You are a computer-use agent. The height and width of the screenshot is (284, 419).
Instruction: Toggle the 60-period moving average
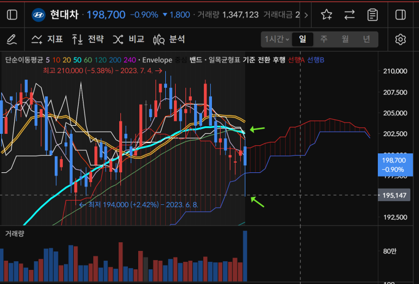click(88, 60)
